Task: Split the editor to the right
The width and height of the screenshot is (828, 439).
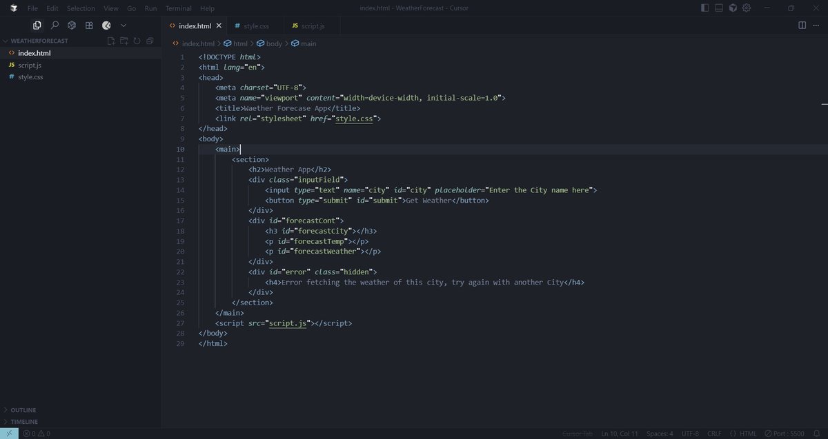Action: (x=802, y=25)
